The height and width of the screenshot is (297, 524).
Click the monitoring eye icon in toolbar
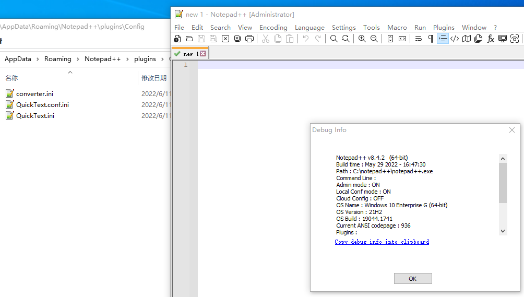515,39
